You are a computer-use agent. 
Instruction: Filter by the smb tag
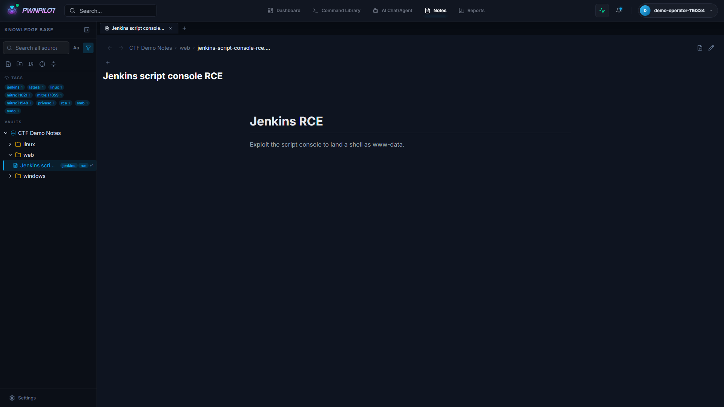(x=82, y=103)
